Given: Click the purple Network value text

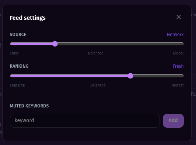Looking at the screenshot, I should pos(175,35).
